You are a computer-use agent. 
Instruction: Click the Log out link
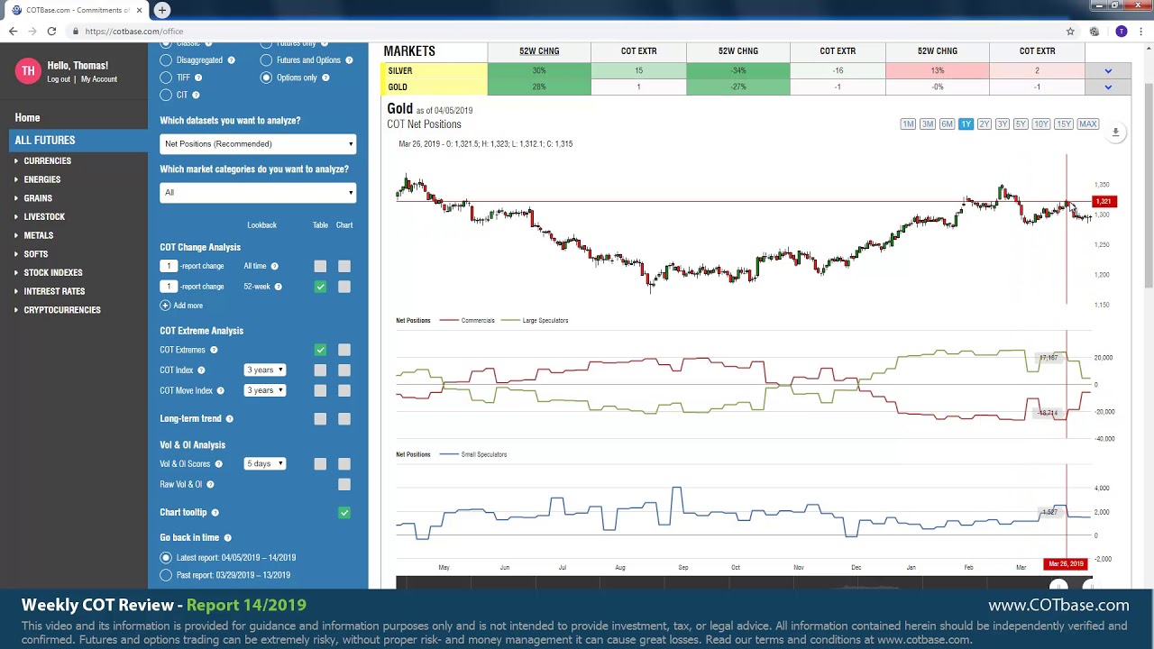(59, 79)
